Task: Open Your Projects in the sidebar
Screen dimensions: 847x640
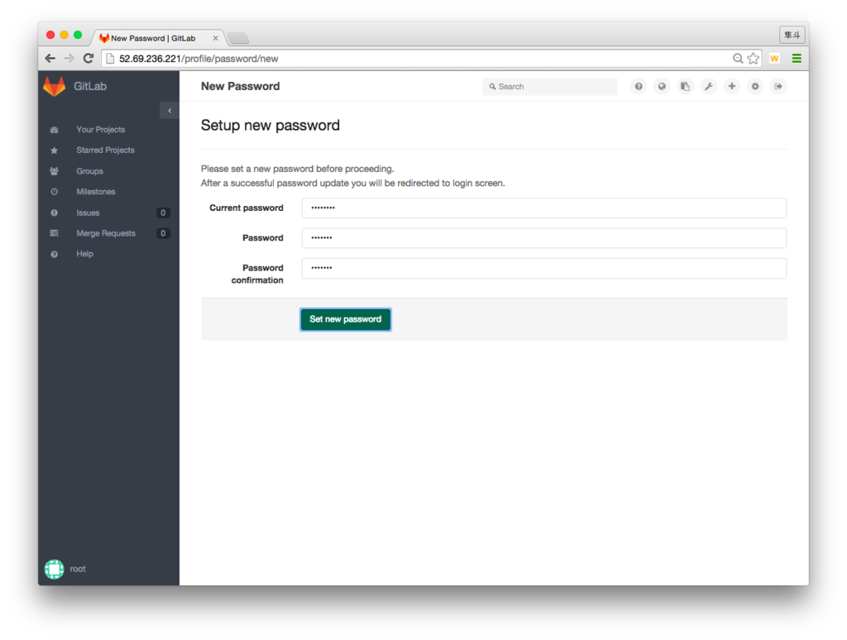Action: point(100,130)
